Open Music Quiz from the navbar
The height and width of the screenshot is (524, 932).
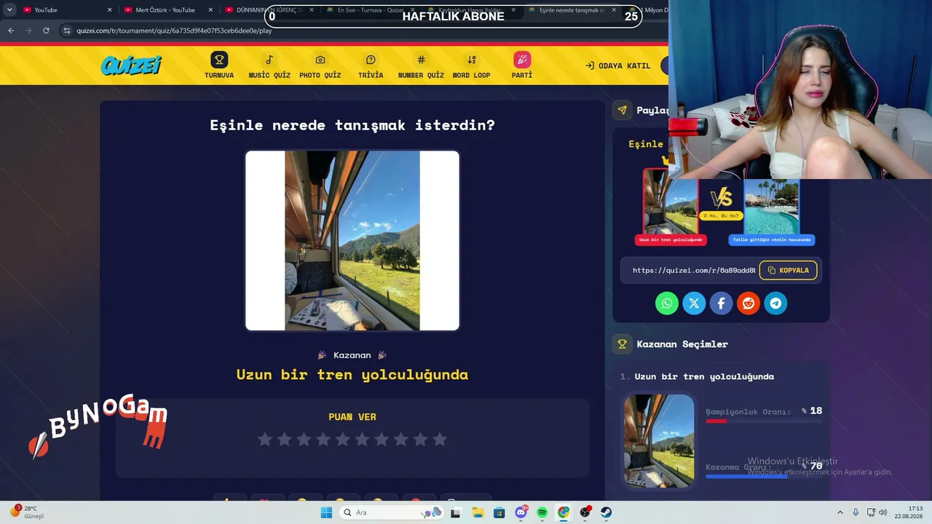coord(269,65)
